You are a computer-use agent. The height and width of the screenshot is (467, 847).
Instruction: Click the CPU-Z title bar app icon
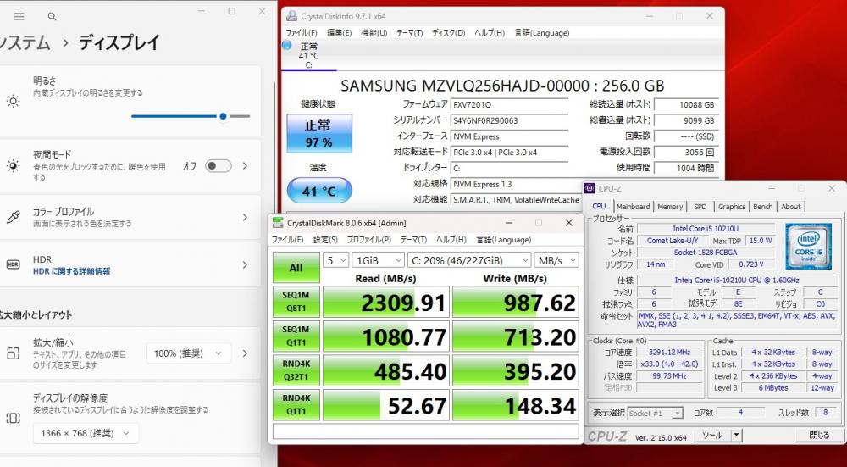pos(590,189)
